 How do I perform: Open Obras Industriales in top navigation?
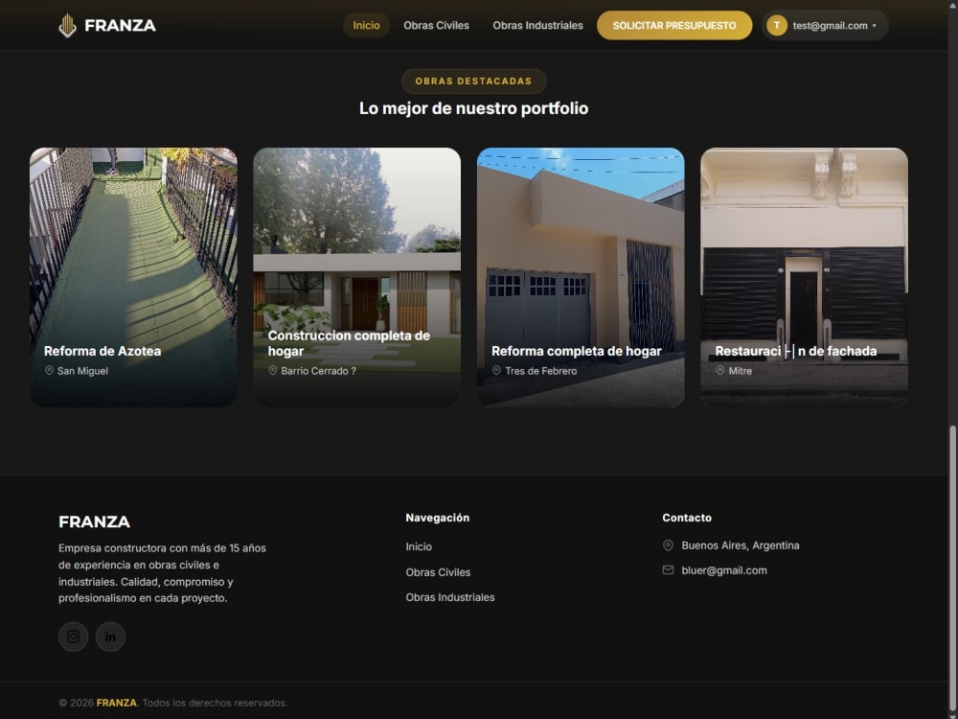click(x=537, y=25)
